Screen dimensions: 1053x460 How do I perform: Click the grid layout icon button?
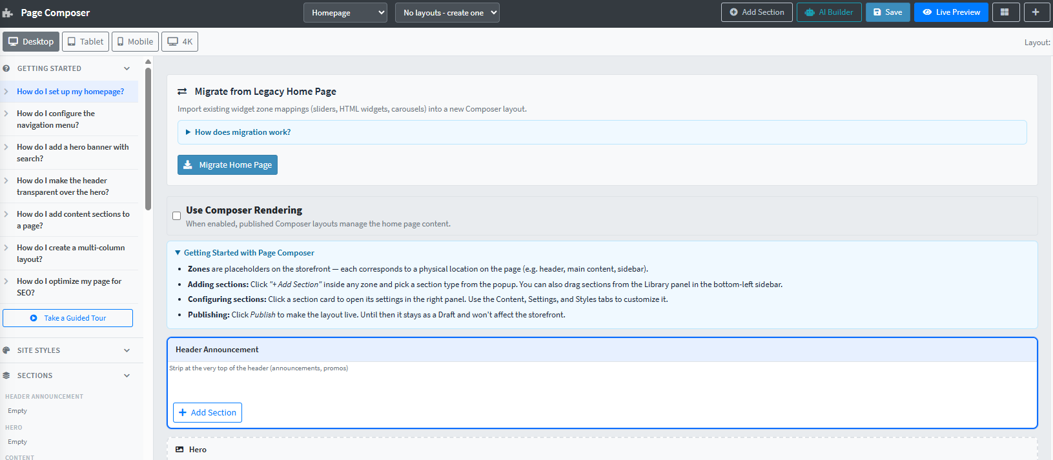click(1005, 12)
